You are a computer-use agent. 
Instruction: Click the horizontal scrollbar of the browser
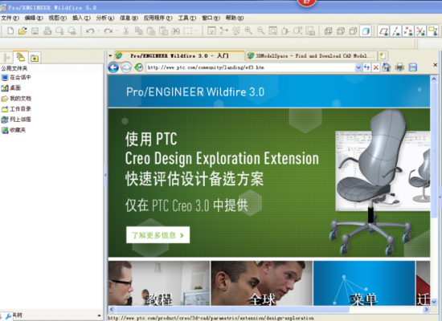tap(269, 310)
